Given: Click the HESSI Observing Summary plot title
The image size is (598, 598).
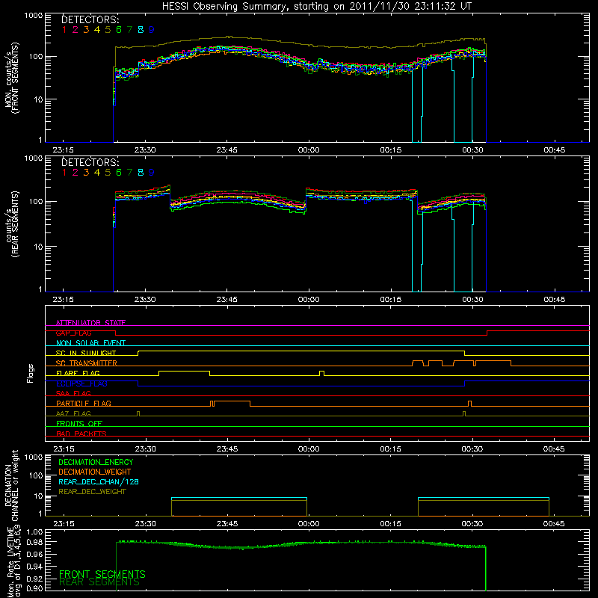Looking at the screenshot, I should (x=317, y=7).
